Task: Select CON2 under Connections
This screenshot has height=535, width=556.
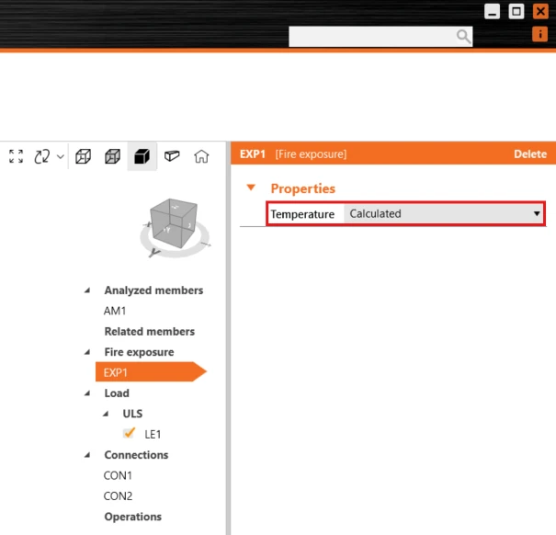Action: (x=118, y=496)
